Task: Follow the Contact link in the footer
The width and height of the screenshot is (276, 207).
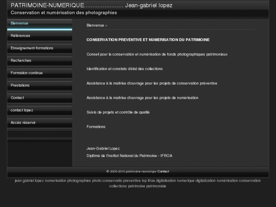Action: tap(163, 171)
